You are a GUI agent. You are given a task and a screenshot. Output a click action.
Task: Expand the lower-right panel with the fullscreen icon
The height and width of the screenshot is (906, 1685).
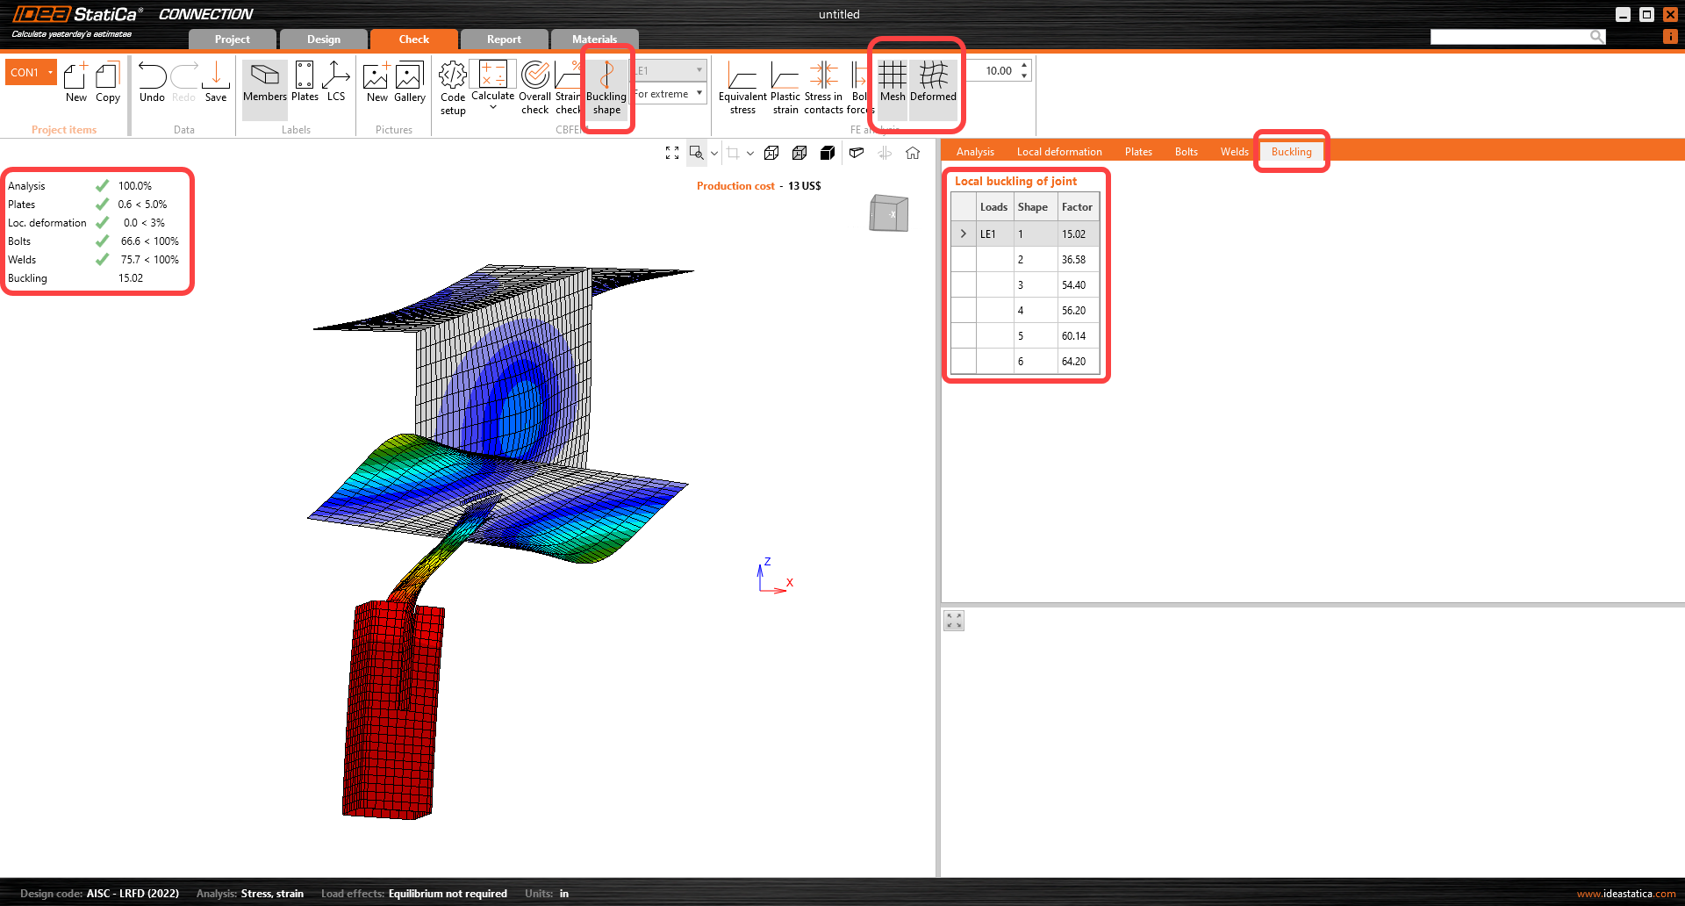tap(954, 621)
